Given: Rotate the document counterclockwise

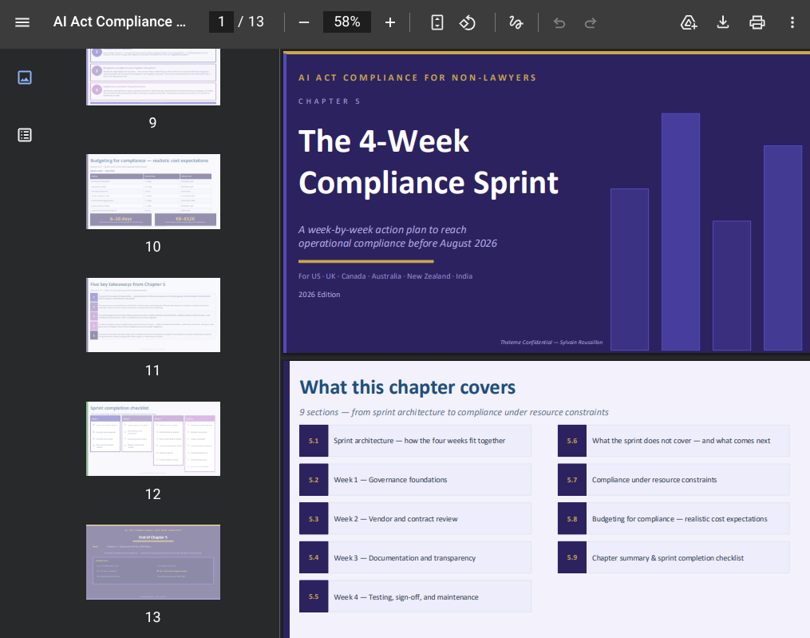Looking at the screenshot, I should coord(468,22).
